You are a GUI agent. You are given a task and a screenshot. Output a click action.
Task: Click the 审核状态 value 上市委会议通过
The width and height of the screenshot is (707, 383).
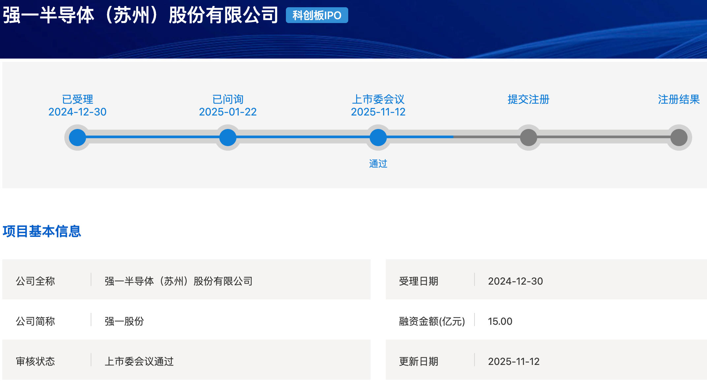pos(139,361)
